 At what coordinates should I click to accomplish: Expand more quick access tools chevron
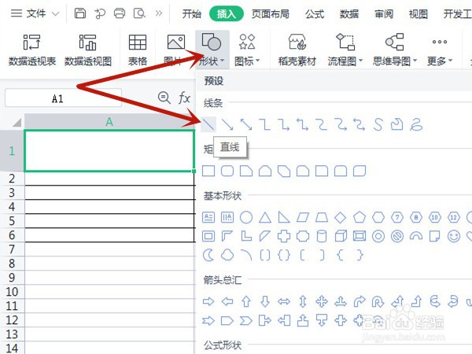coord(159,13)
